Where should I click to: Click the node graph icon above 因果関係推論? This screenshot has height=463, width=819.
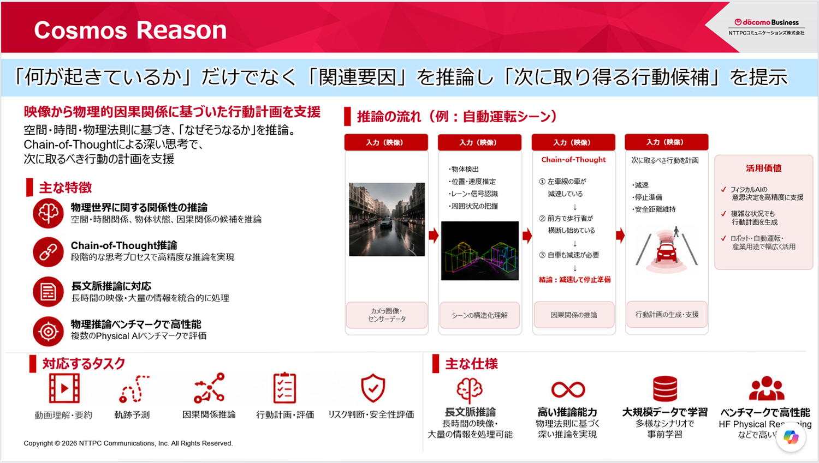pyautogui.click(x=209, y=388)
